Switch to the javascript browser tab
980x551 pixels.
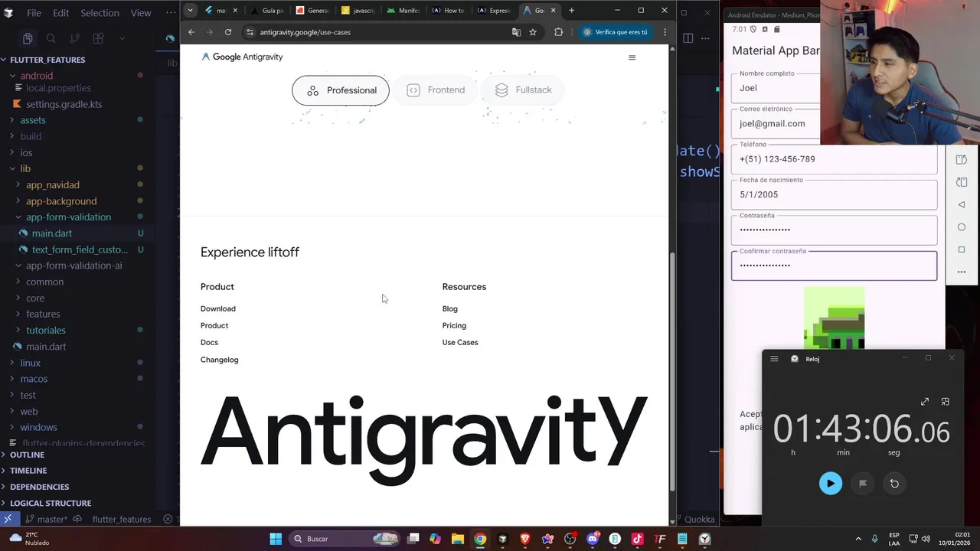click(x=358, y=10)
